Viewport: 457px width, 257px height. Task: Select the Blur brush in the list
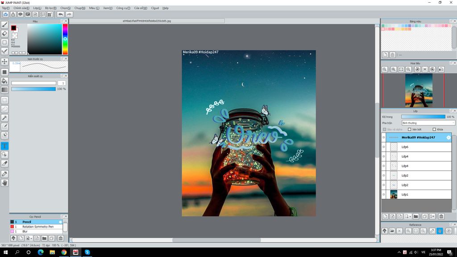click(36, 232)
